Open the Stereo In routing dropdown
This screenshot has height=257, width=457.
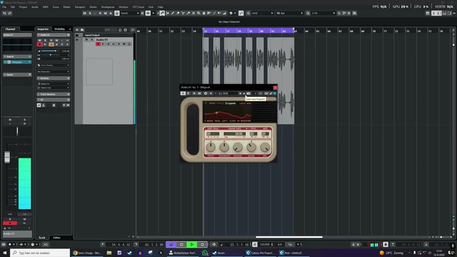click(54, 84)
